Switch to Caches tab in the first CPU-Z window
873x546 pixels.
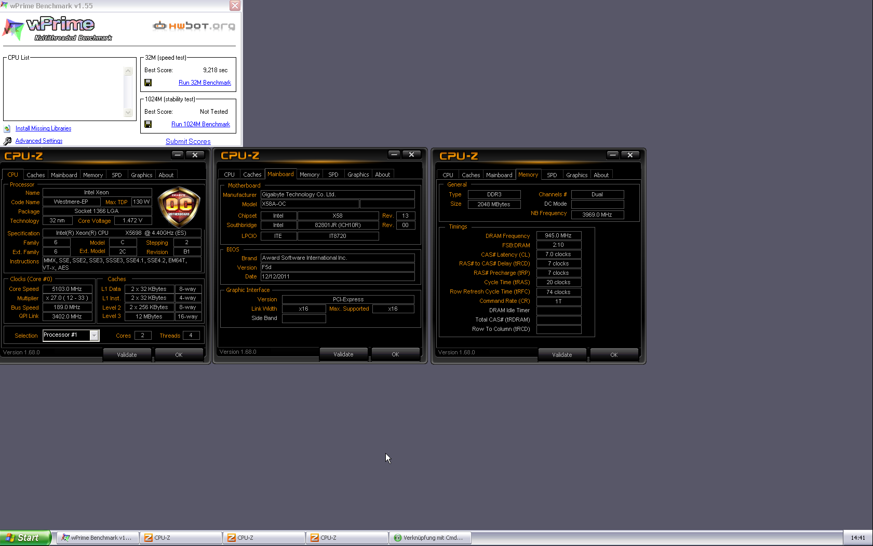click(36, 175)
